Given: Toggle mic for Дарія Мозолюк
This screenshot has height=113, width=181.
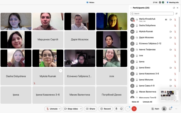Looking at the screenshot, I should (175, 38).
